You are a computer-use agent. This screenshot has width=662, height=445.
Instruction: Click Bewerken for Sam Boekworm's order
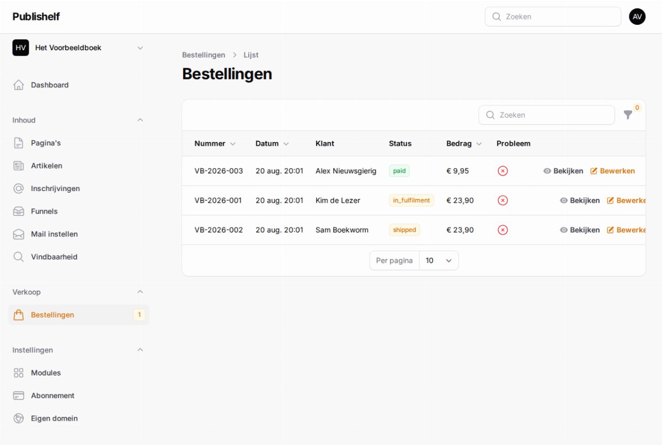(626, 230)
